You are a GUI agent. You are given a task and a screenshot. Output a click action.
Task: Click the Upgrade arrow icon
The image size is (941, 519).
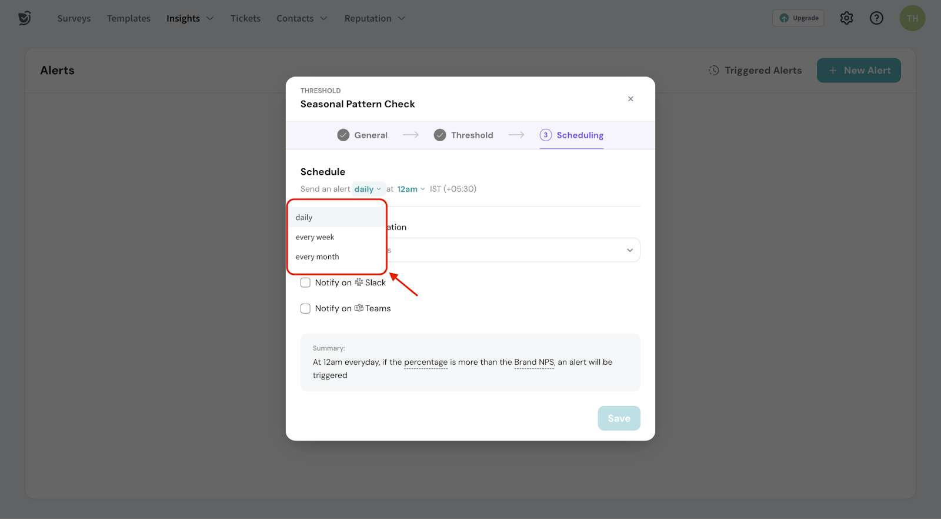pyautogui.click(x=784, y=18)
